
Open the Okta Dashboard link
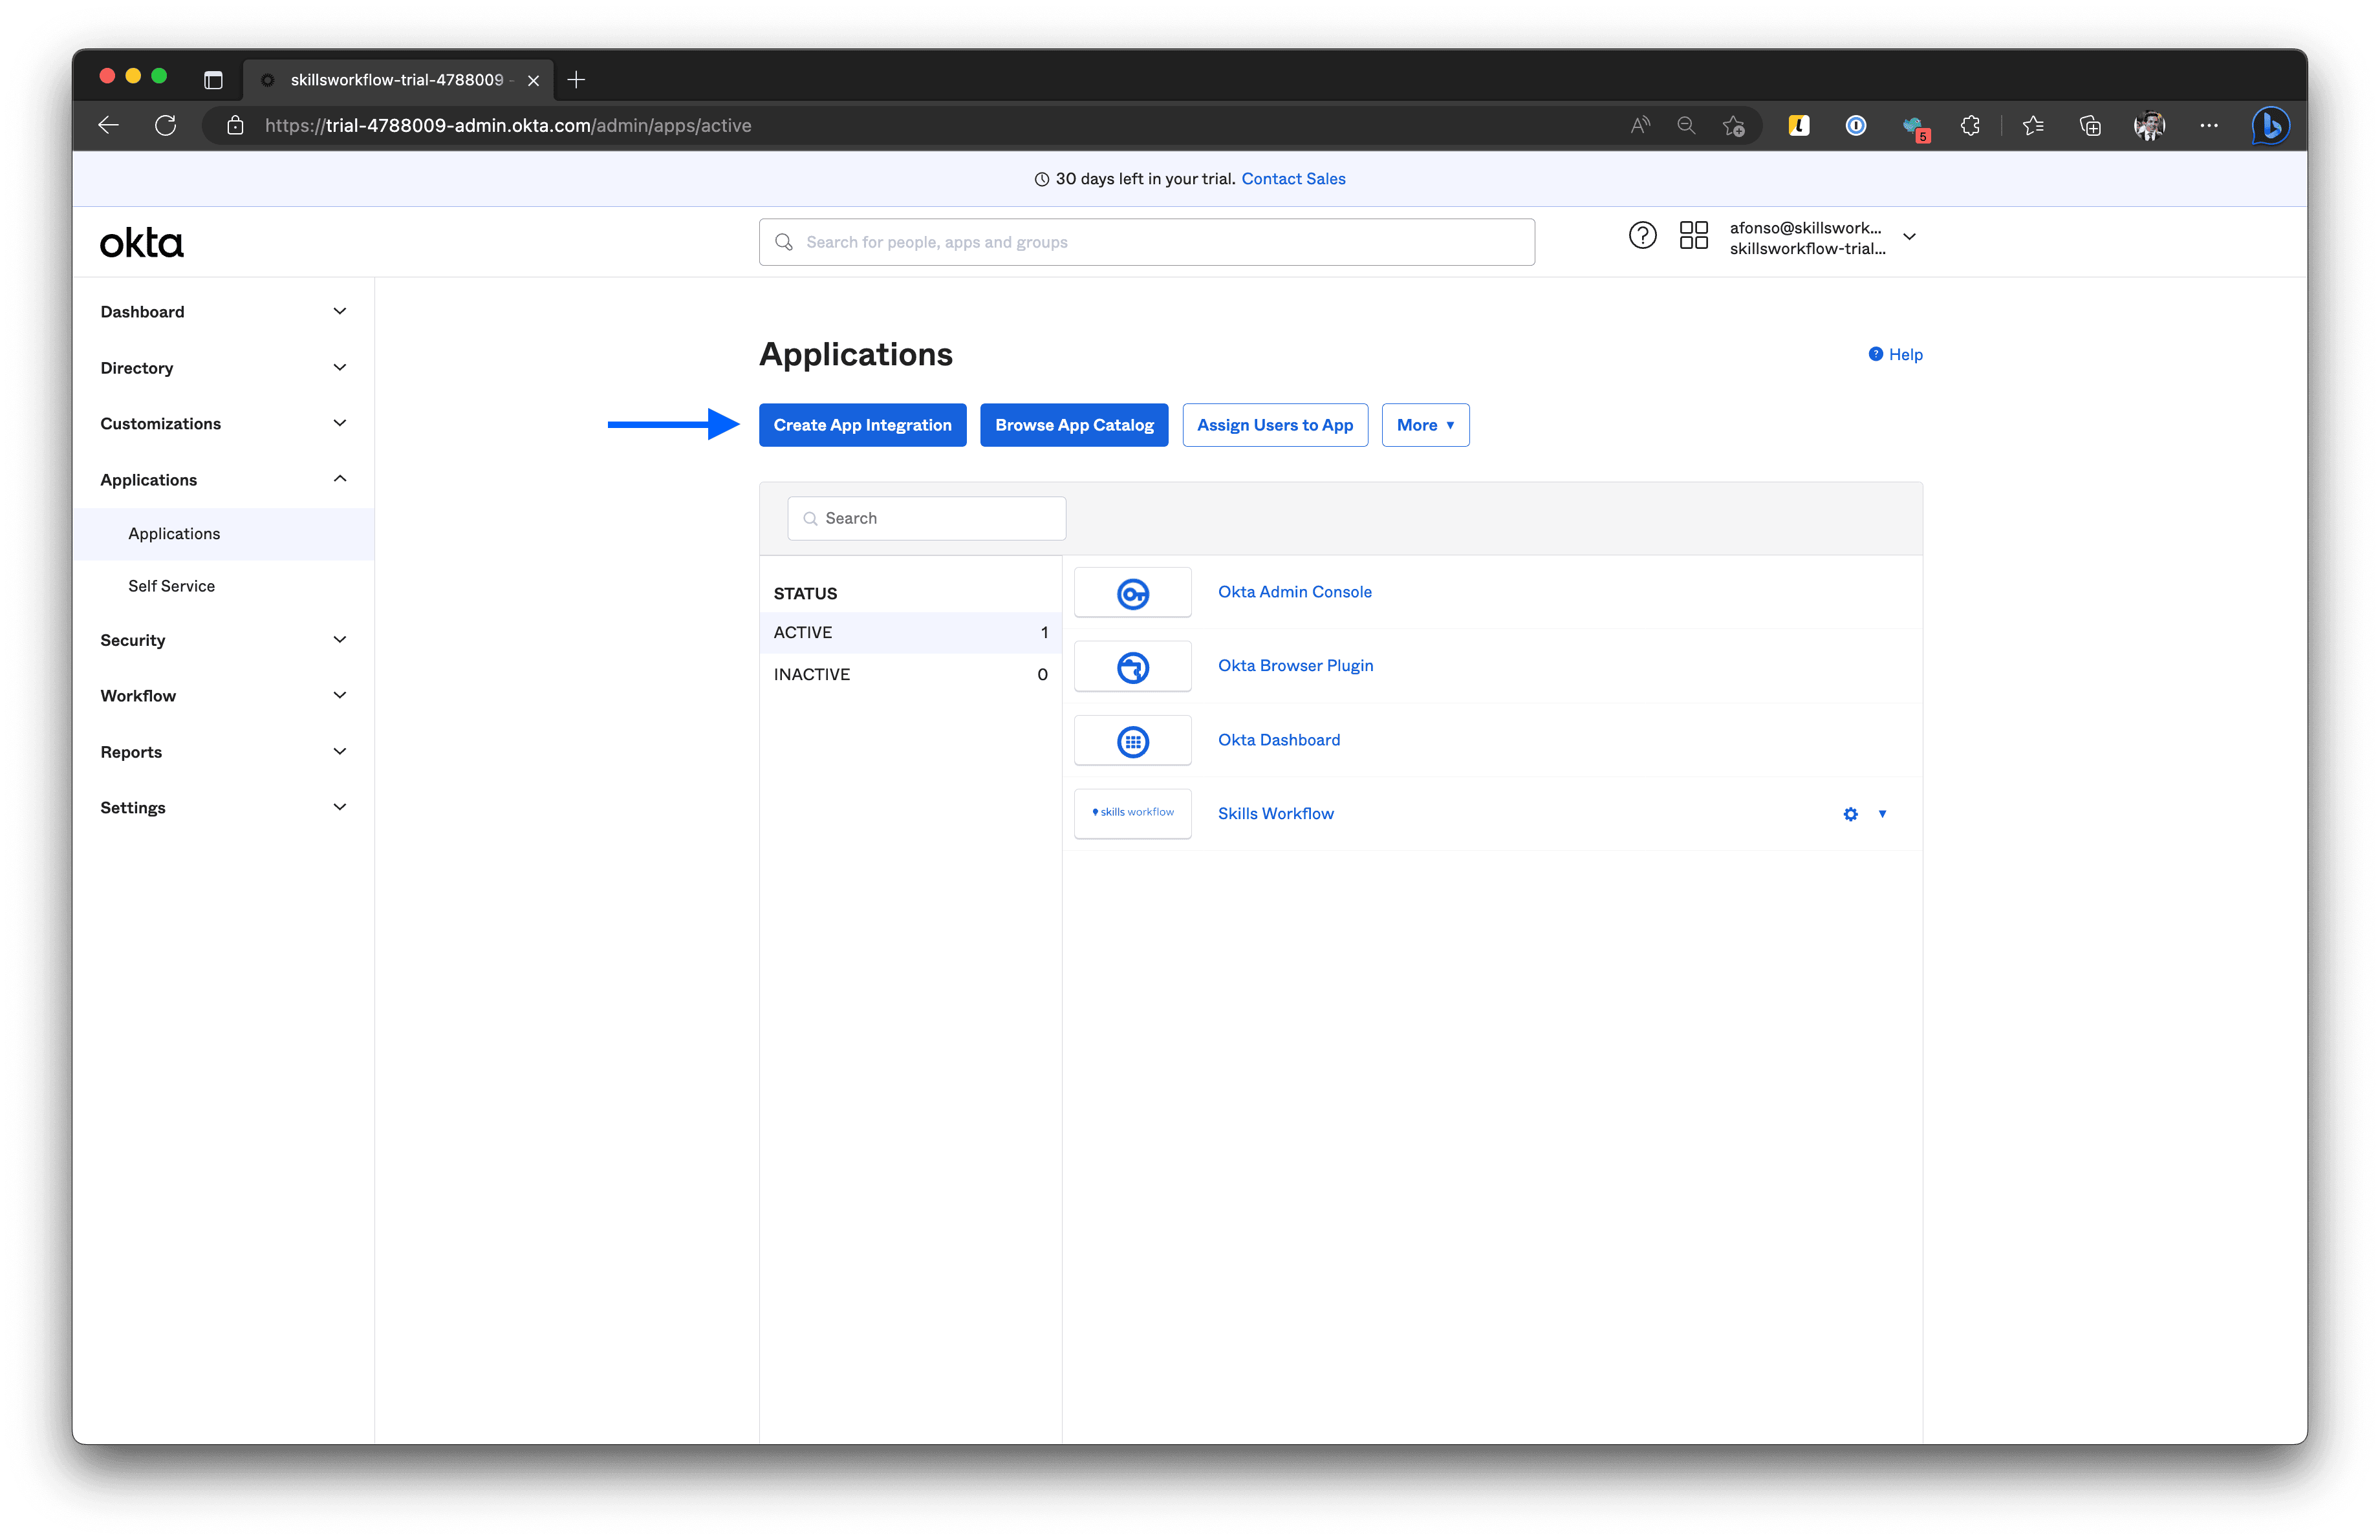pos(1278,740)
